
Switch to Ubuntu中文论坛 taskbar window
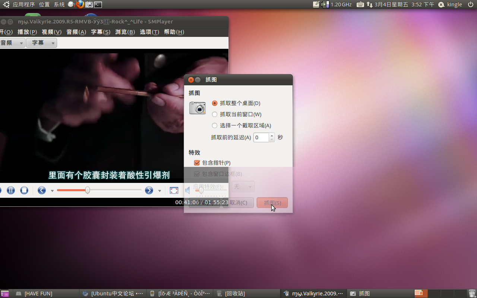(x=113, y=294)
